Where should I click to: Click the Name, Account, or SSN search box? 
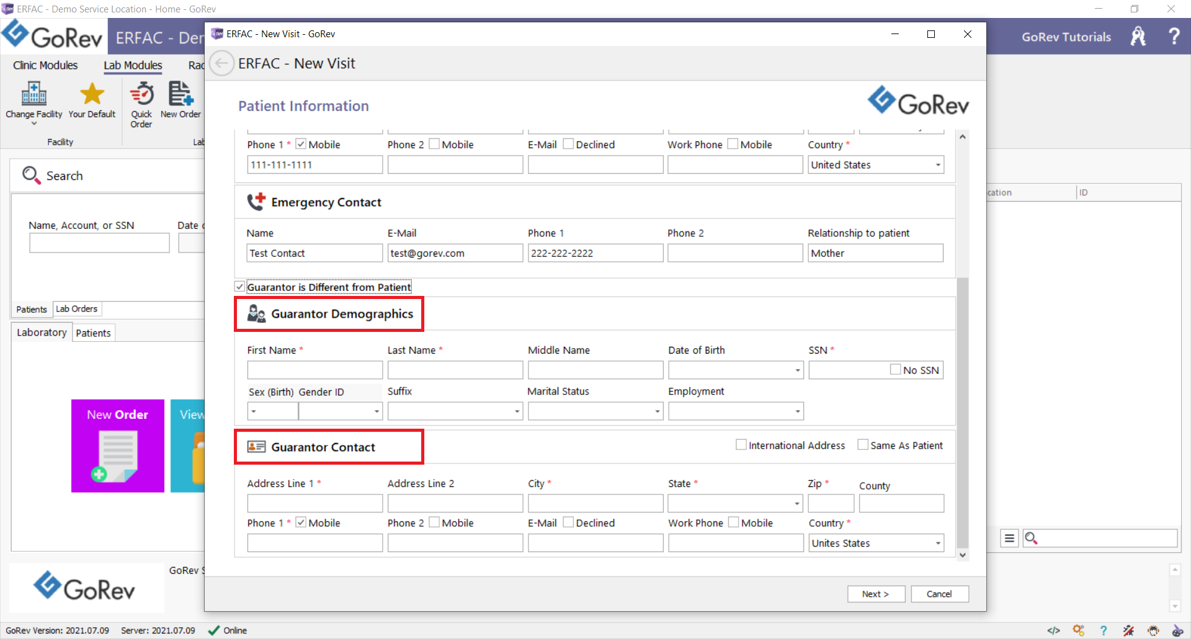pyautogui.click(x=99, y=243)
